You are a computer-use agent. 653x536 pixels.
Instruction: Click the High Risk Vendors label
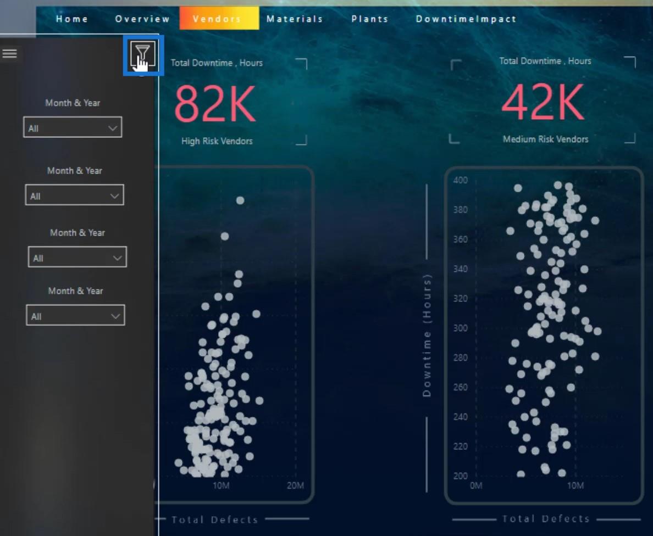click(217, 141)
